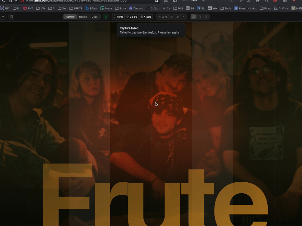The width and height of the screenshot is (302, 226).
Task: Open the Colors panel
Action: click(132, 17)
